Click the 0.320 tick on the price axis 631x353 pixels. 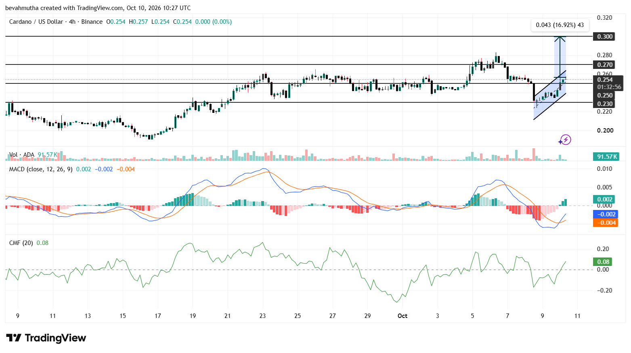[x=605, y=18]
